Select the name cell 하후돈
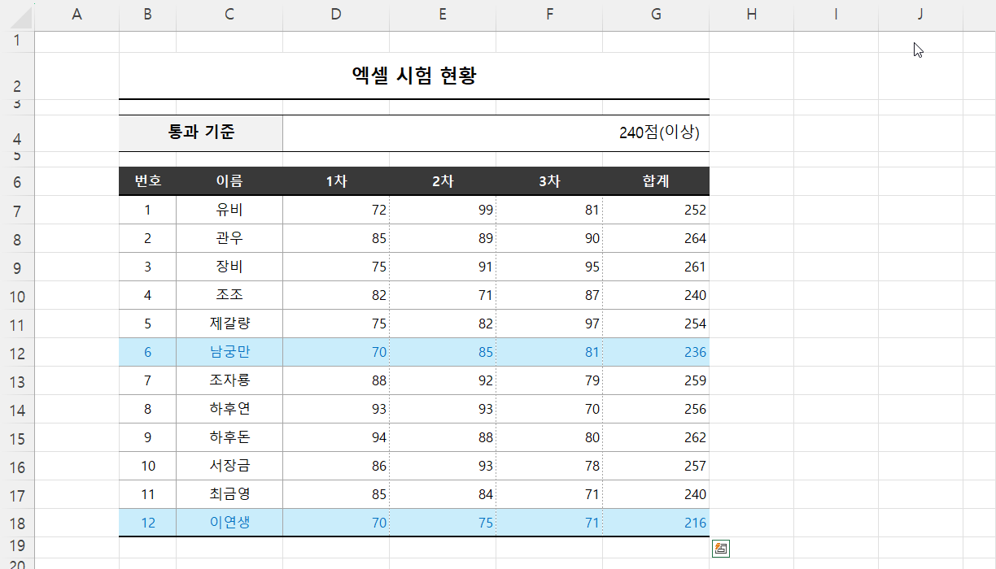The height and width of the screenshot is (569, 996). click(229, 437)
